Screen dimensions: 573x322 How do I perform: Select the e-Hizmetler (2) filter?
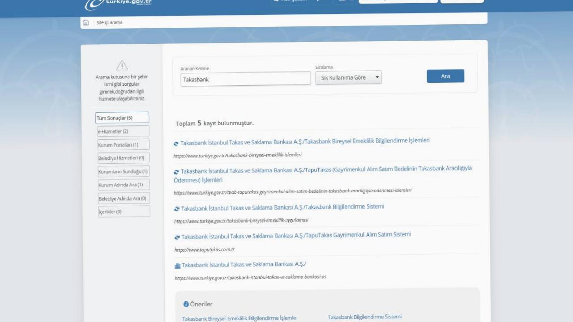pyautogui.click(x=123, y=131)
